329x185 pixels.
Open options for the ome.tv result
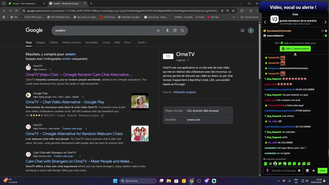click(x=50, y=70)
